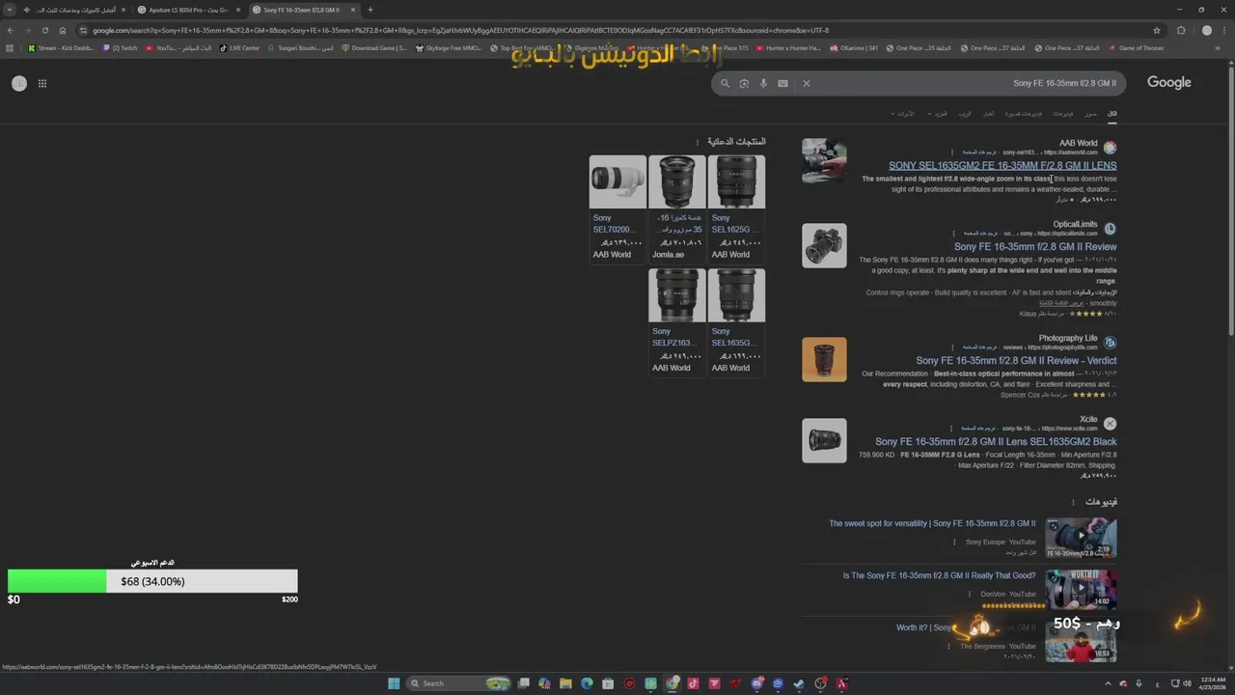This screenshot has width=1235, height=695.
Task: Open the Short videos search filter
Action: click(1024, 114)
